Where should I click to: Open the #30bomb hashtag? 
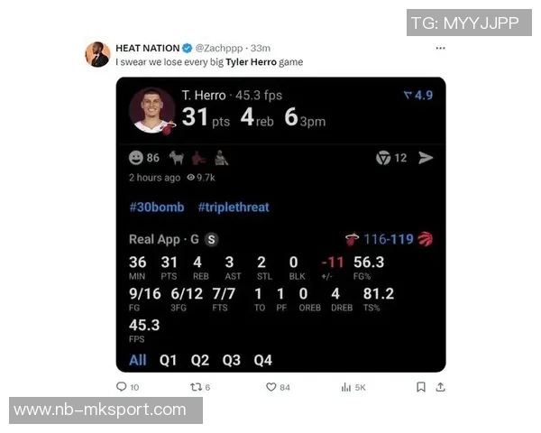pos(157,207)
